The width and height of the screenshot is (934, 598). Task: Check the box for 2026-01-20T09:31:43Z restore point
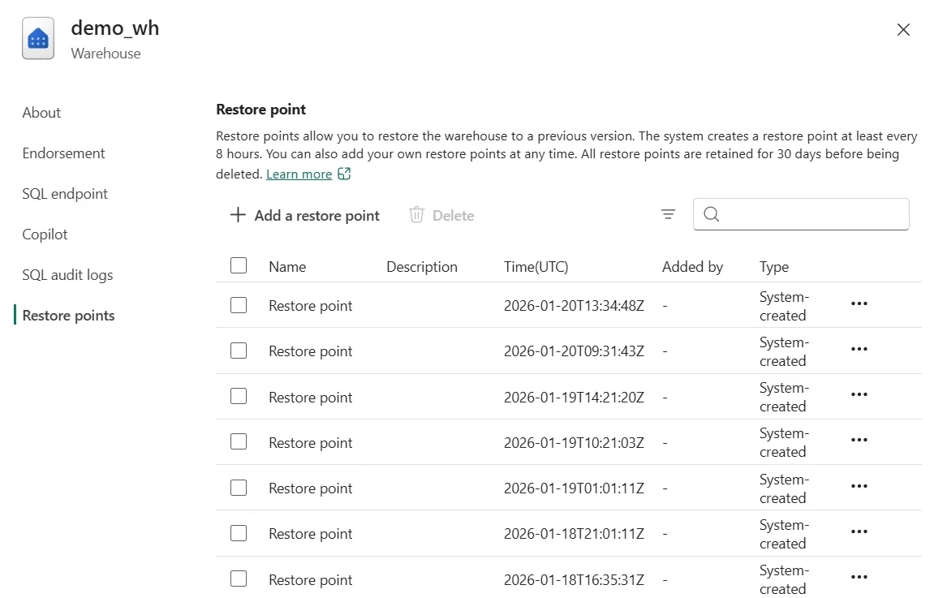click(x=239, y=351)
